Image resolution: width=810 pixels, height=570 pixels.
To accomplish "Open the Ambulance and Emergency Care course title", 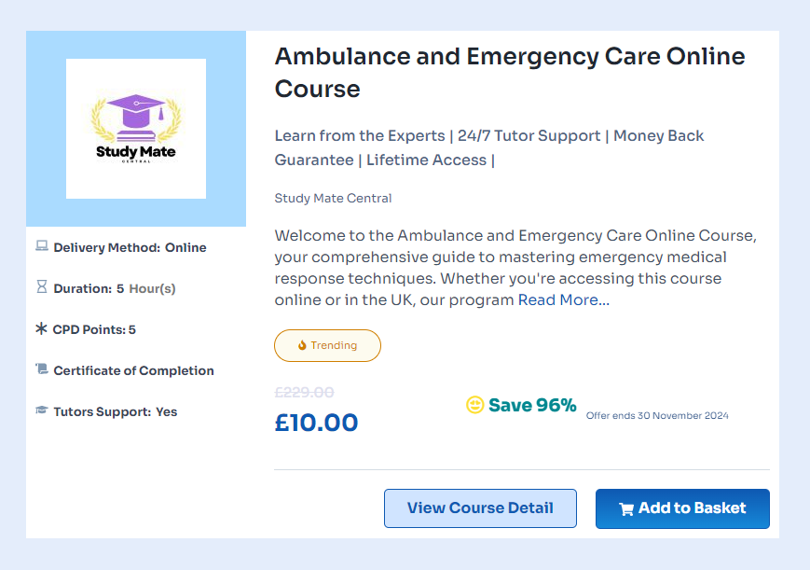I will pyautogui.click(x=509, y=72).
